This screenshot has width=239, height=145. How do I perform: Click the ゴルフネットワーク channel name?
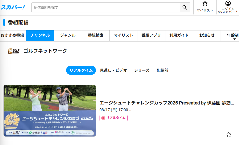click(45, 51)
